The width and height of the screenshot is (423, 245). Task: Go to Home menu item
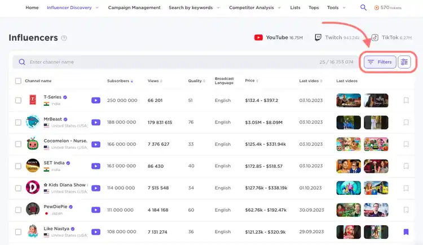pyautogui.click(x=32, y=7)
